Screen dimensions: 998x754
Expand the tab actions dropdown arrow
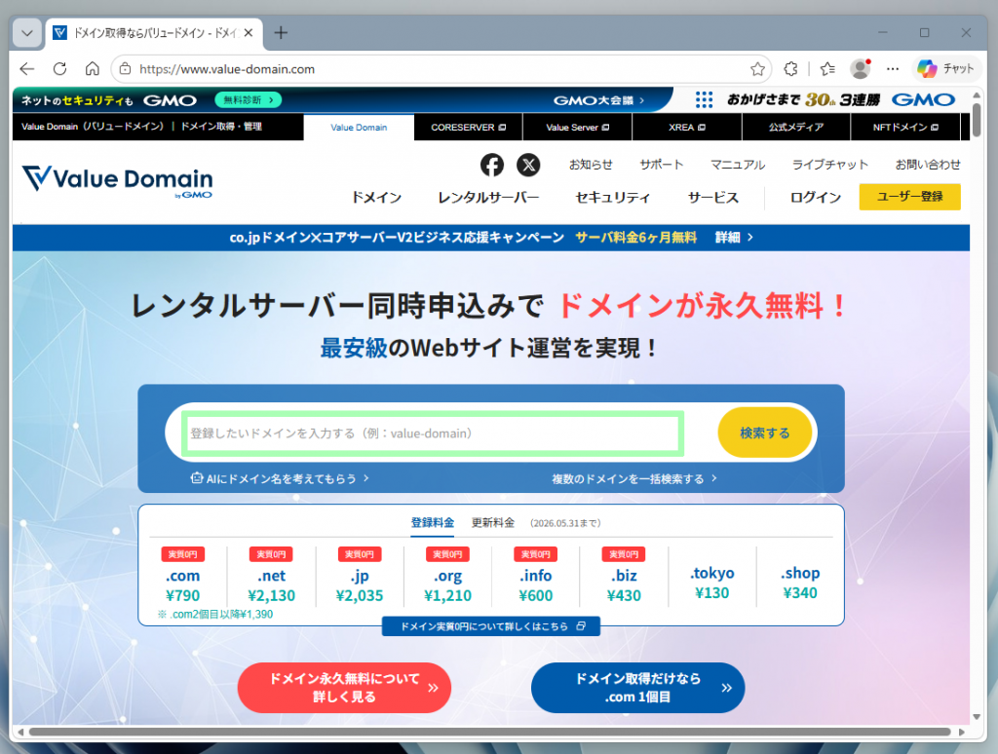point(26,33)
